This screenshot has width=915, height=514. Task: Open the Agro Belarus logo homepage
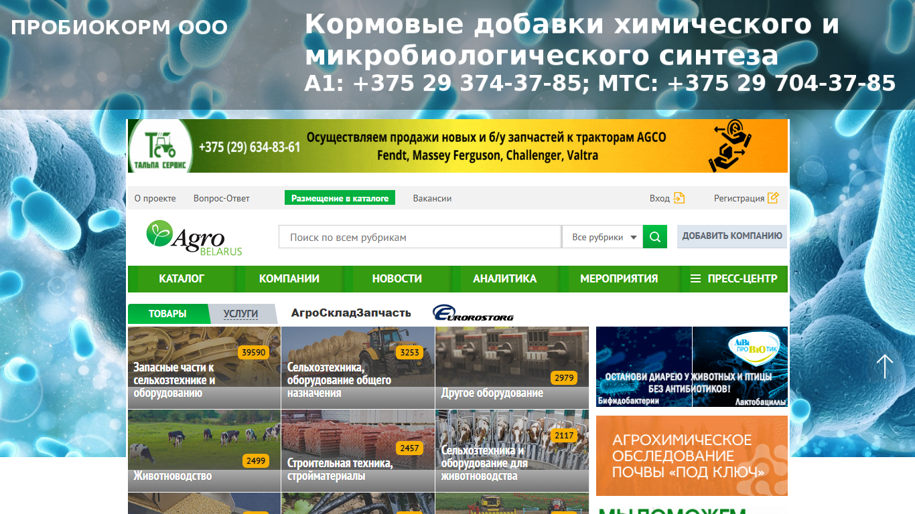click(194, 238)
